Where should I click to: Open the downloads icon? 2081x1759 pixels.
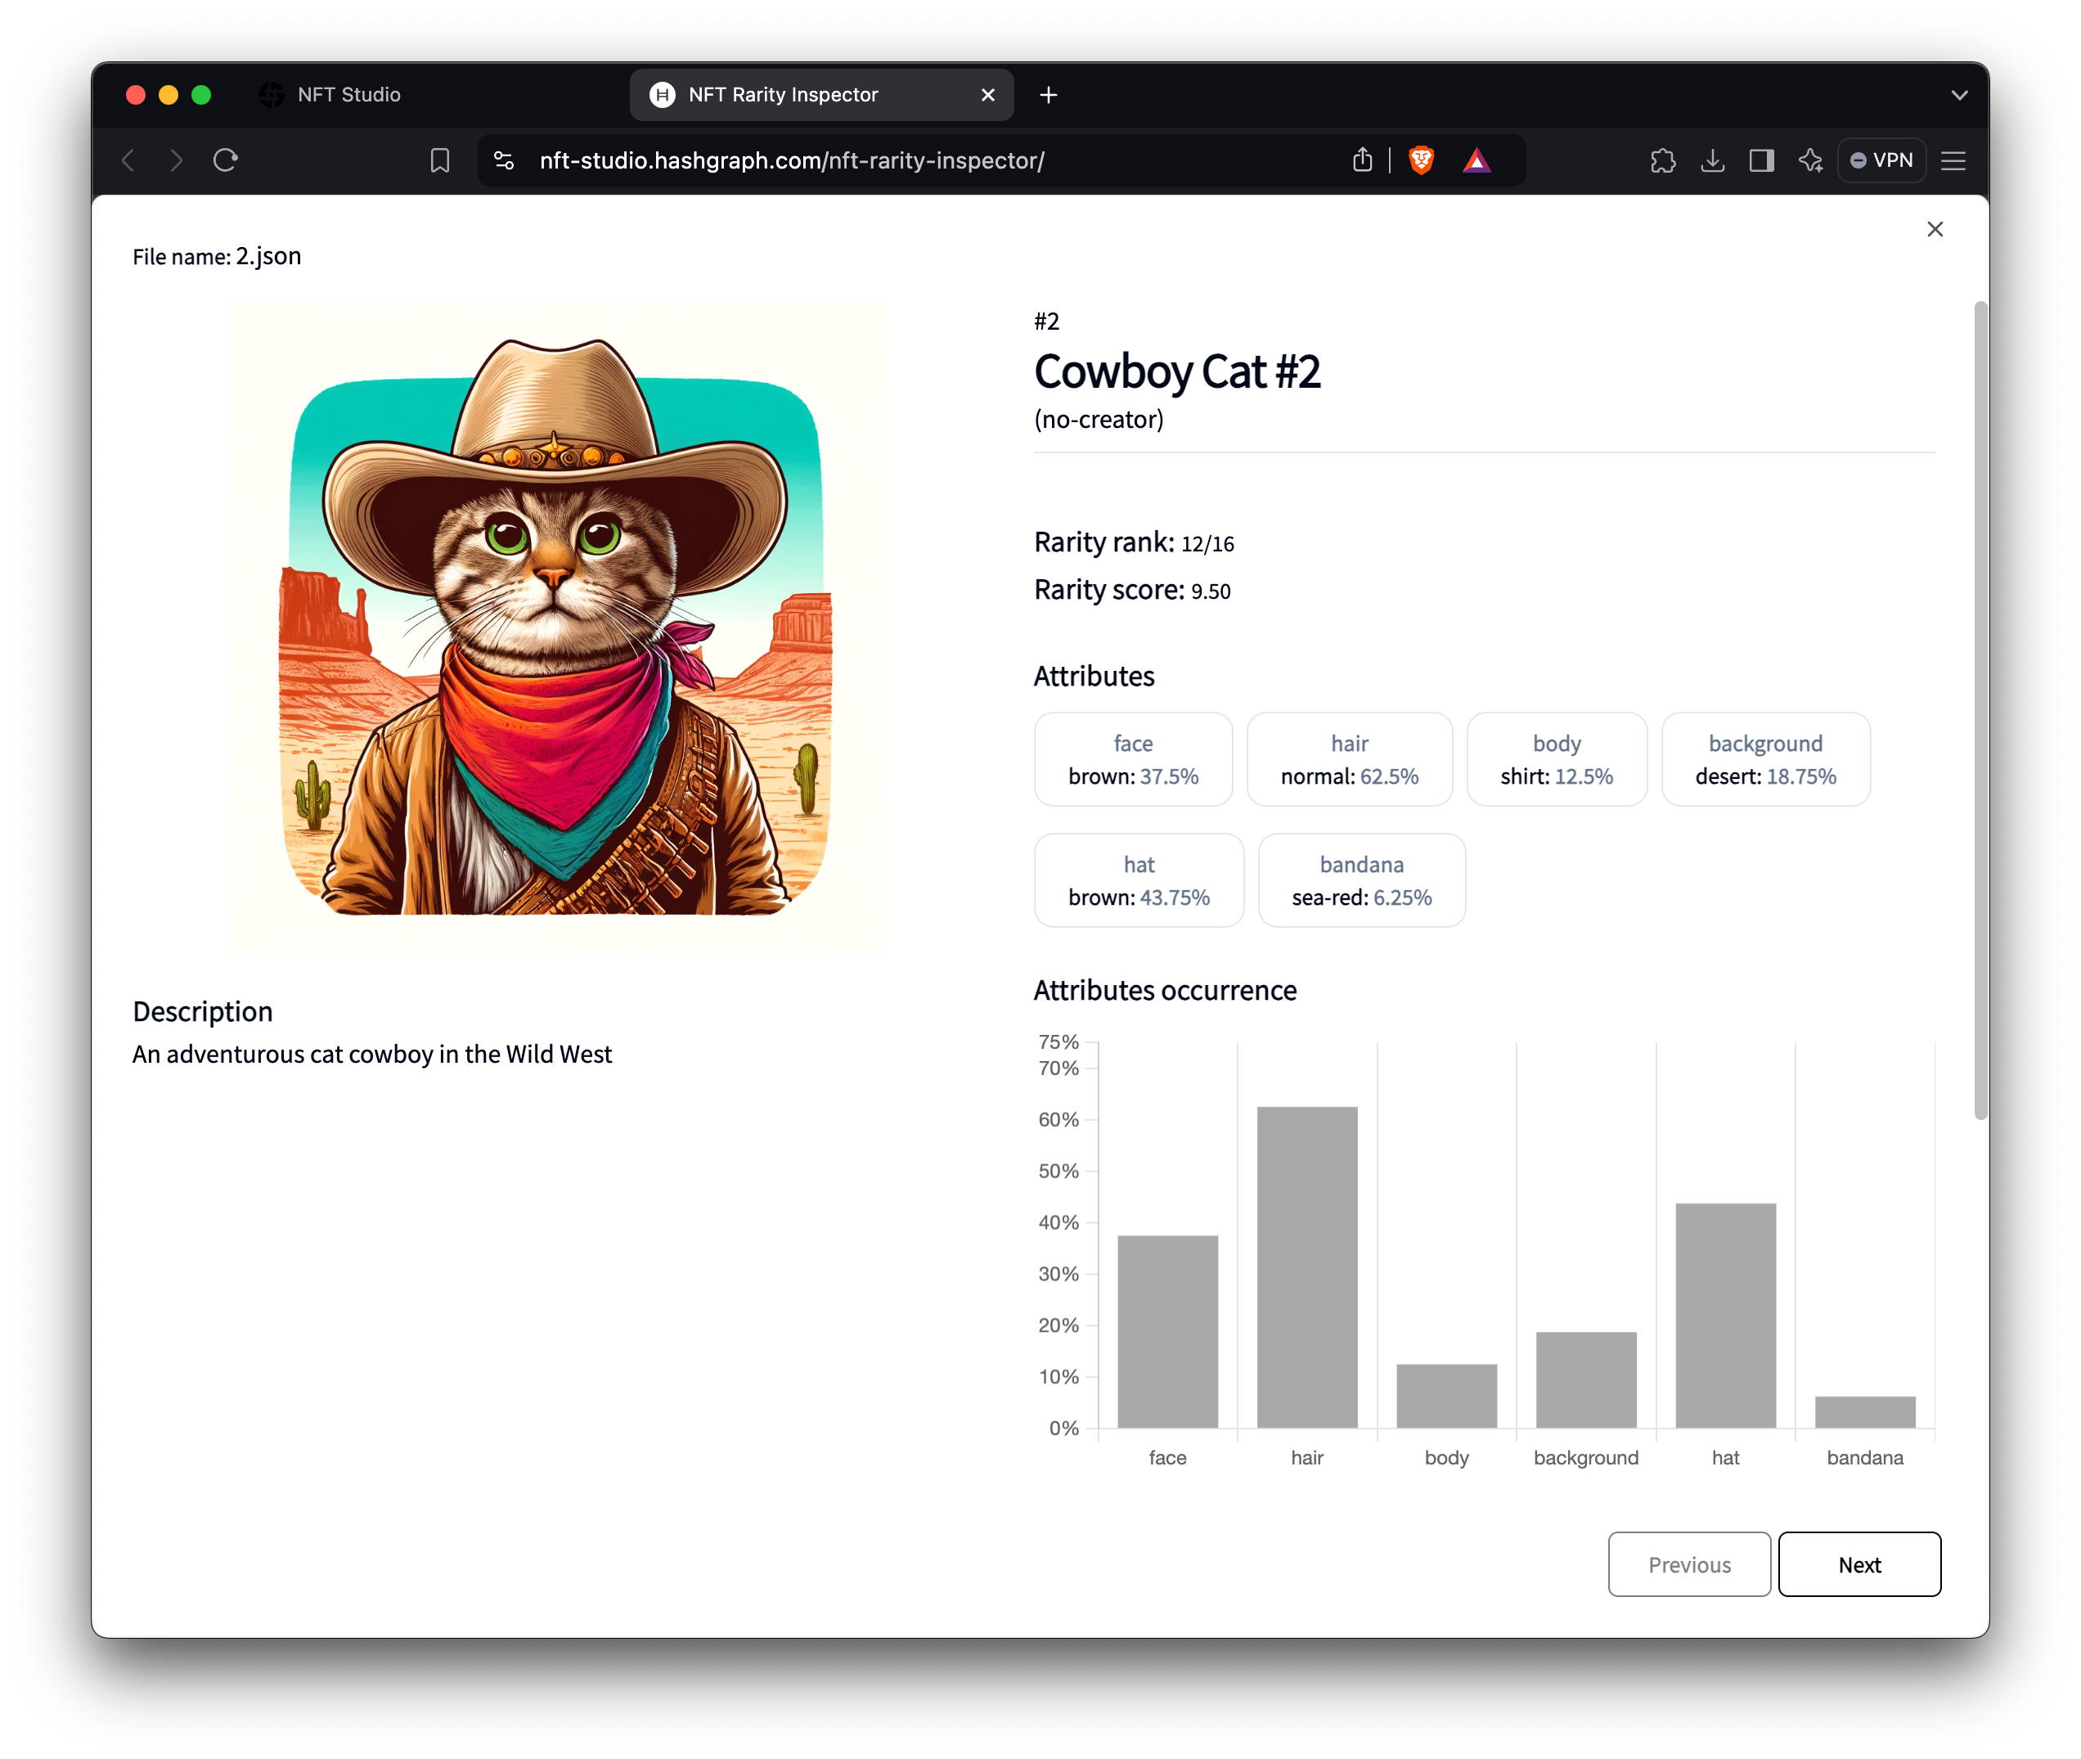1712,160
